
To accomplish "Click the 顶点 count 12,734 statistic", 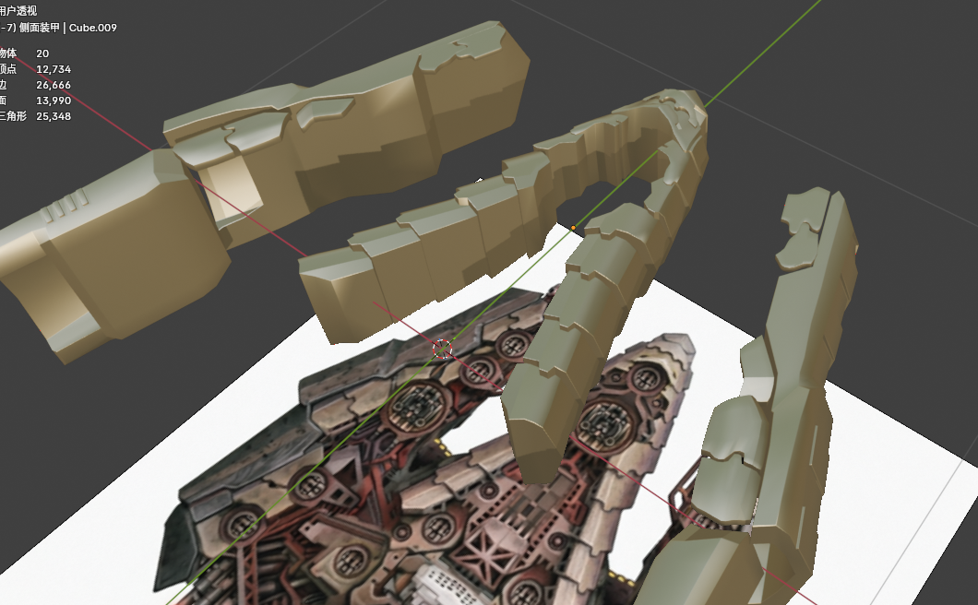I will (54, 69).
